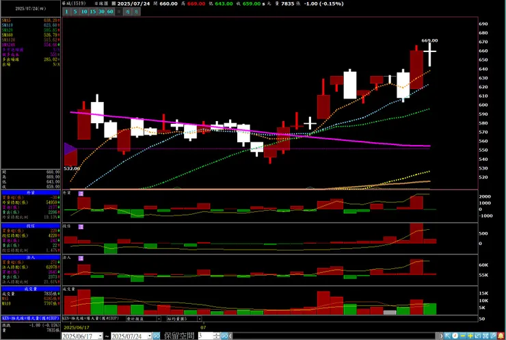Click GO button after date range

point(156,336)
